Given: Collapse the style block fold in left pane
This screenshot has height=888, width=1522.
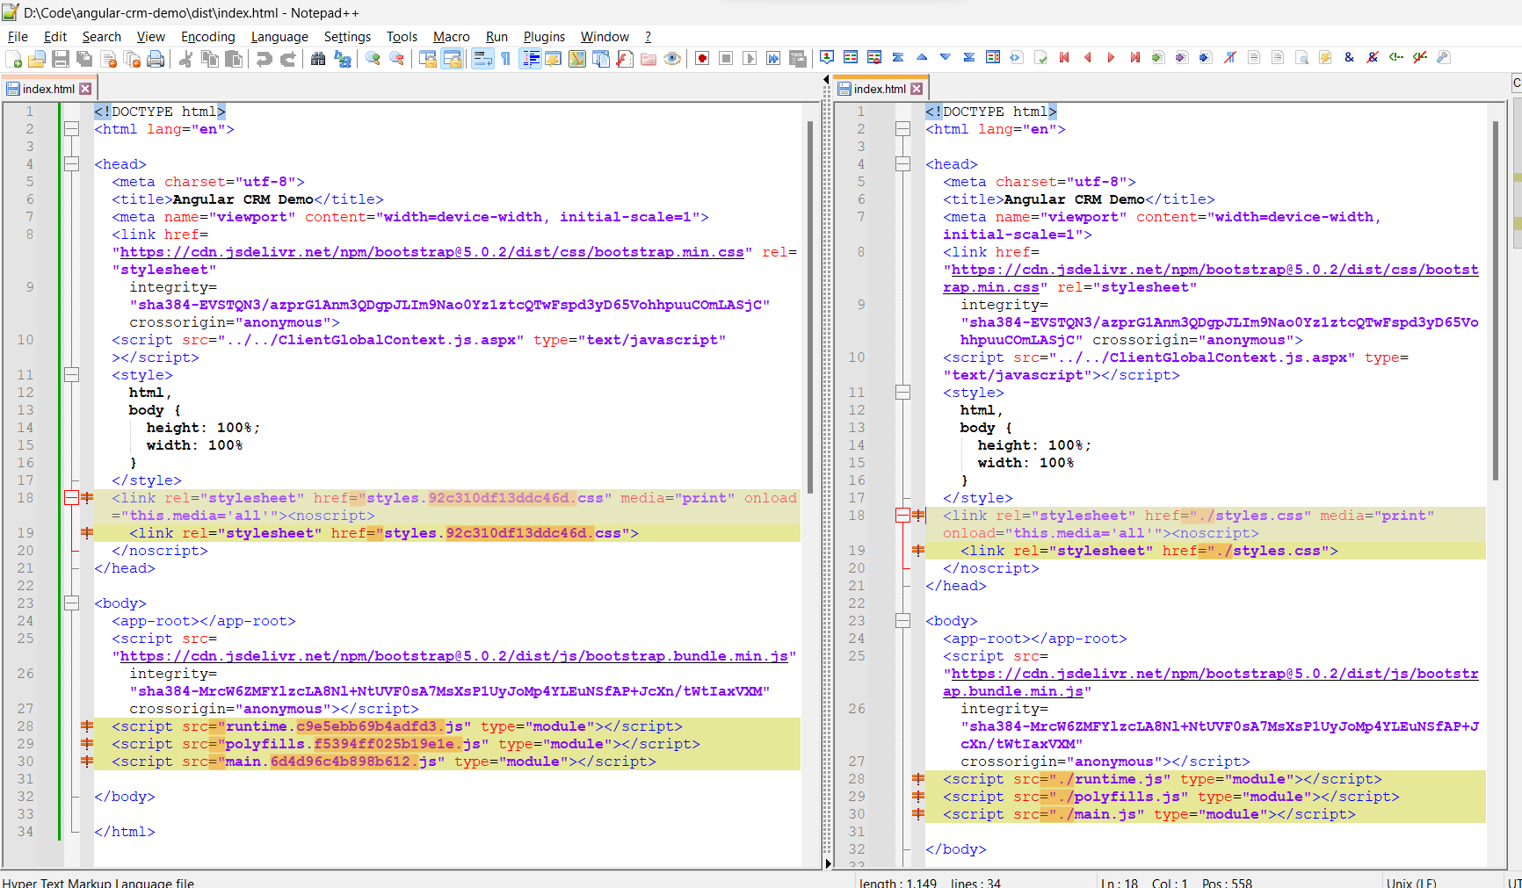Looking at the screenshot, I should coord(71,375).
